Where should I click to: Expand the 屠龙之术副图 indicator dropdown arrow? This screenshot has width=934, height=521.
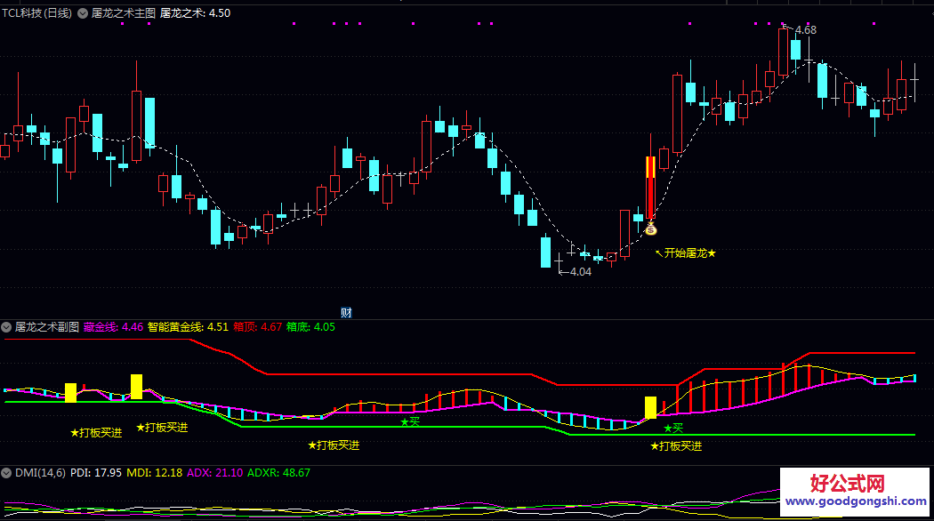click(x=6, y=327)
